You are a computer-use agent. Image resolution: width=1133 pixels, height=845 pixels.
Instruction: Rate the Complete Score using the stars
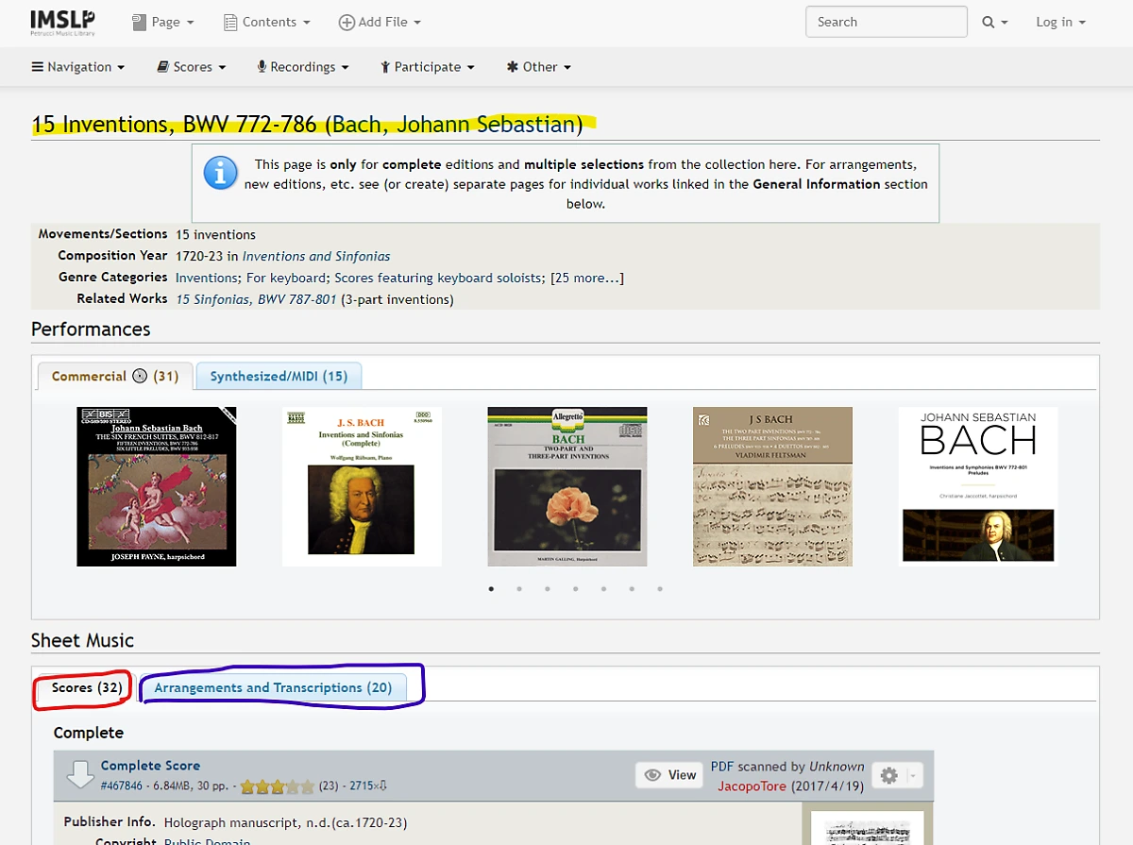pyautogui.click(x=278, y=785)
